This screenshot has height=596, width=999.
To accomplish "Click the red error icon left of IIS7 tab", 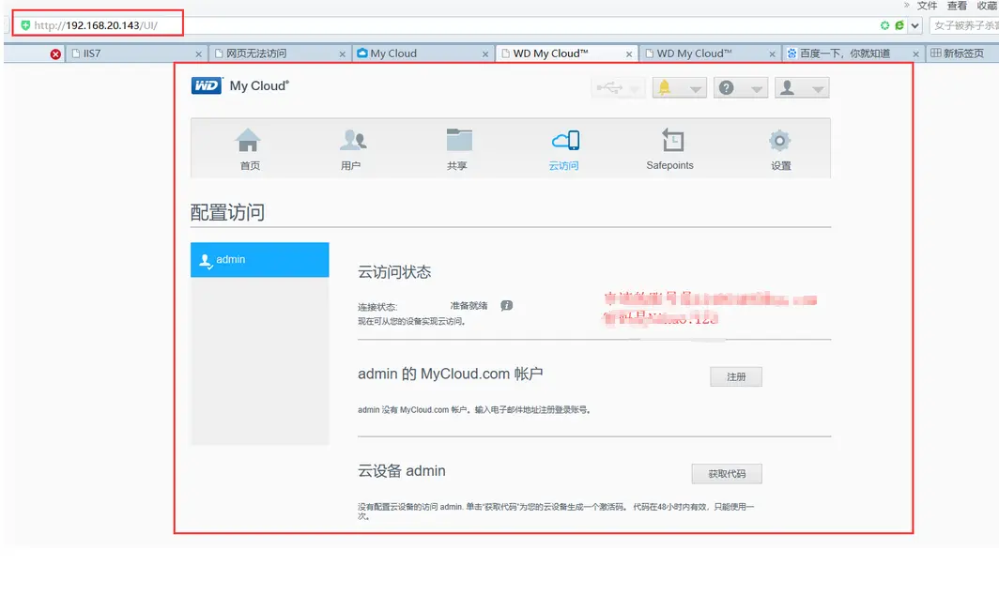I will pyautogui.click(x=55, y=54).
